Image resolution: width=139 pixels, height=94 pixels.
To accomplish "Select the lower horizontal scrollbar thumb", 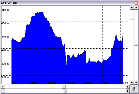I will (x=65, y=91).
